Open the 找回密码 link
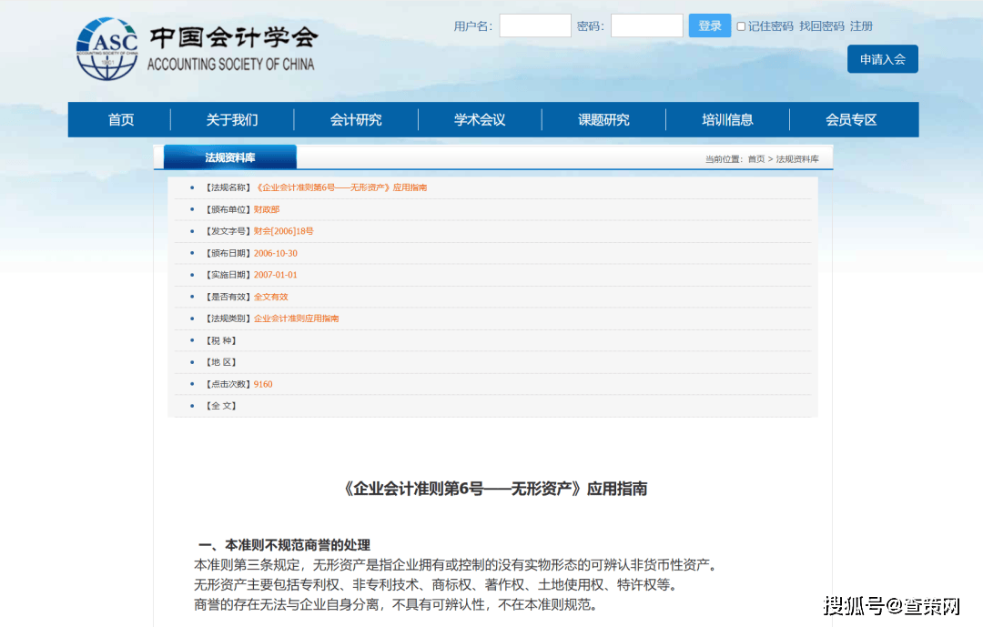 (x=821, y=26)
